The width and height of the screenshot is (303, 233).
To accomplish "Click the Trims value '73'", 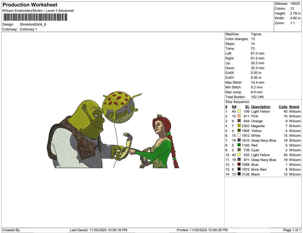I will (253, 49).
